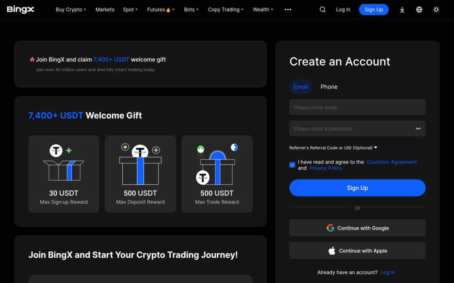Viewport: 454px width, 283px height.
Task: Submit the large Sign Up form button
Action: (357, 187)
